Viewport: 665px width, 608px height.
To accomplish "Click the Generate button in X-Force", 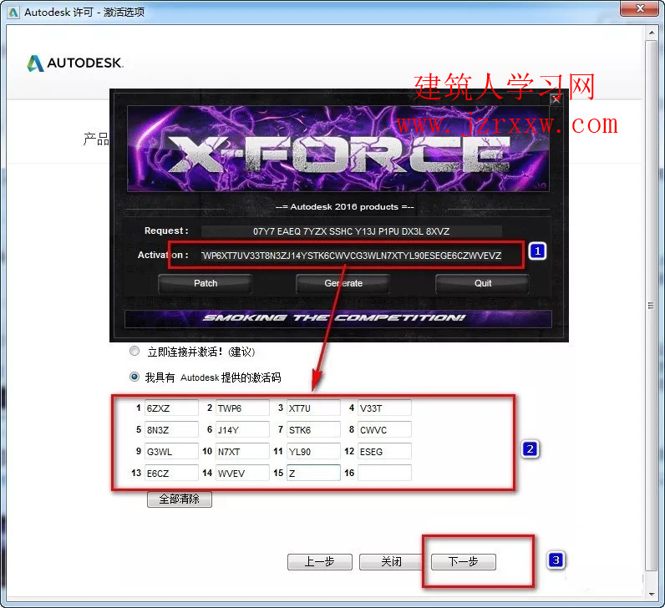I will click(x=343, y=283).
